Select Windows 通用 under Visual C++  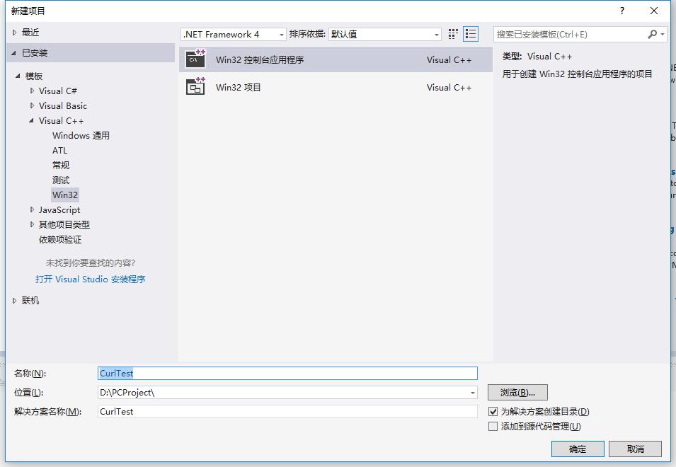(x=81, y=136)
